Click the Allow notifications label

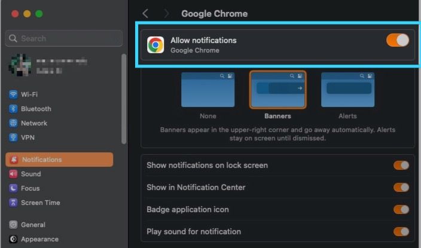coord(203,40)
